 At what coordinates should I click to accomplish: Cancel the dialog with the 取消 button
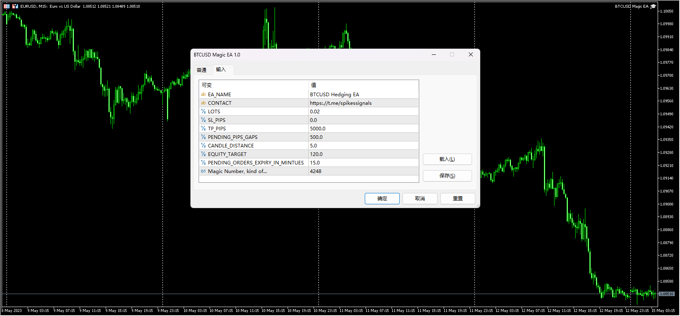point(420,199)
